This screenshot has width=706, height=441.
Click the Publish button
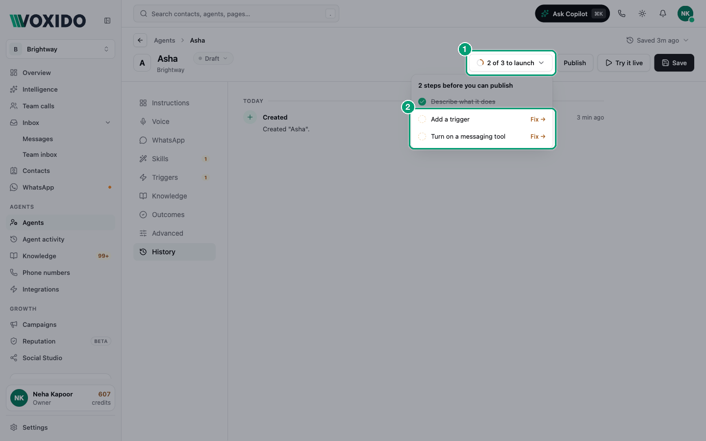[x=575, y=63]
